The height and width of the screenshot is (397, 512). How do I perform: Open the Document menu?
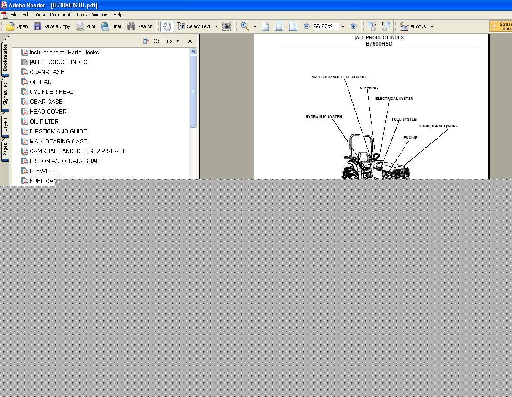[x=60, y=15]
